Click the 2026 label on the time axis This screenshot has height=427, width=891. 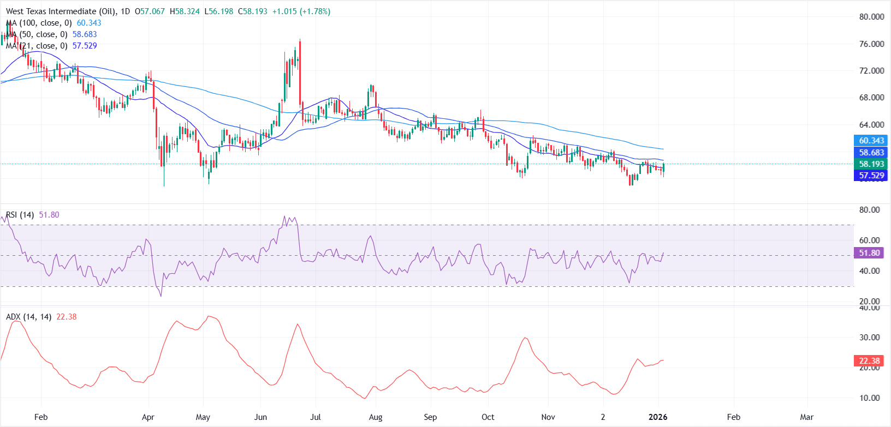[x=657, y=417]
